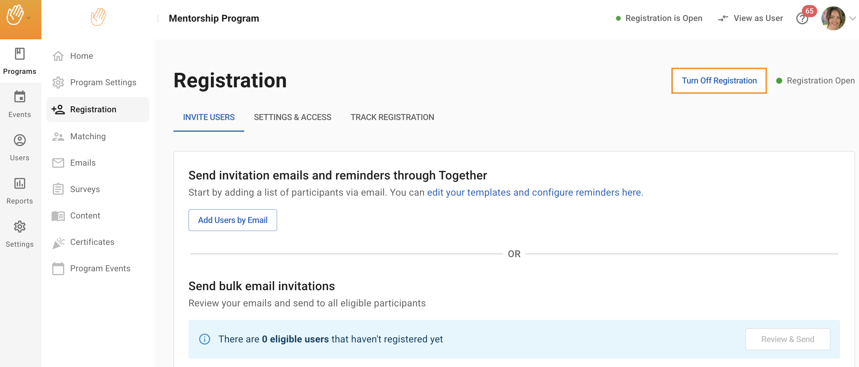This screenshot has height=367, width=859.
Task: Open Events calendar icon in left rail
Action: tap(20, 97)
